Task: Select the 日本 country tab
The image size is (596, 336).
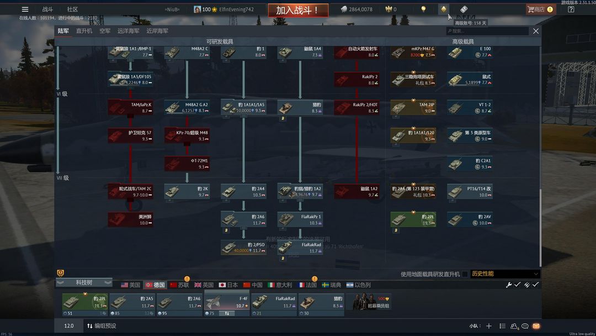Action: [228, 285]
